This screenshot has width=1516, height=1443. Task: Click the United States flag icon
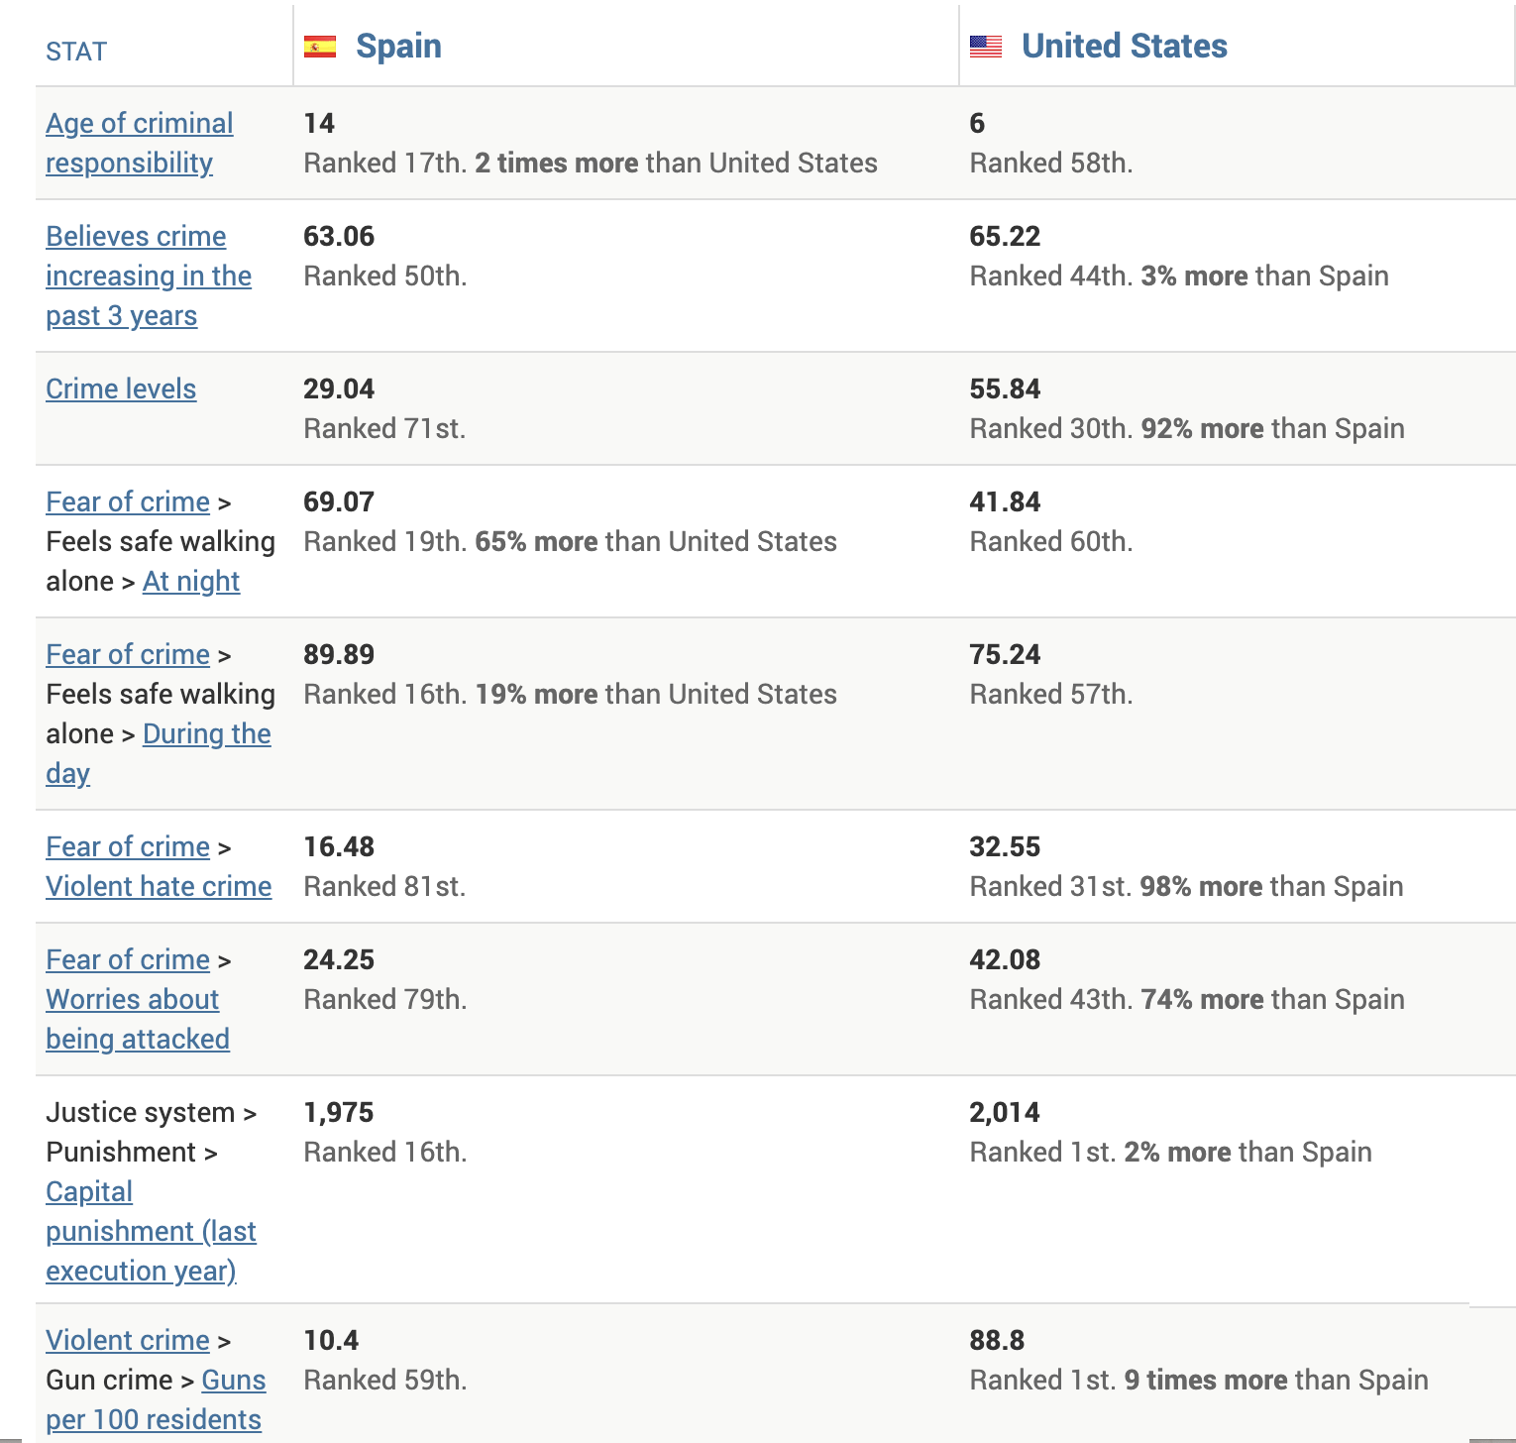[x=986, y=47]
